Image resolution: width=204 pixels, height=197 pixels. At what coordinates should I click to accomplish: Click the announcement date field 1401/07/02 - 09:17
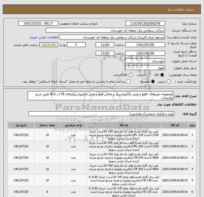38,24
